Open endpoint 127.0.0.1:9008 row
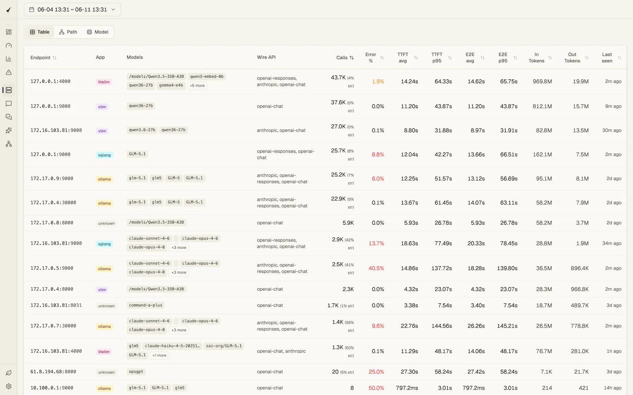 pyautogui.click(x=325, y=106)
